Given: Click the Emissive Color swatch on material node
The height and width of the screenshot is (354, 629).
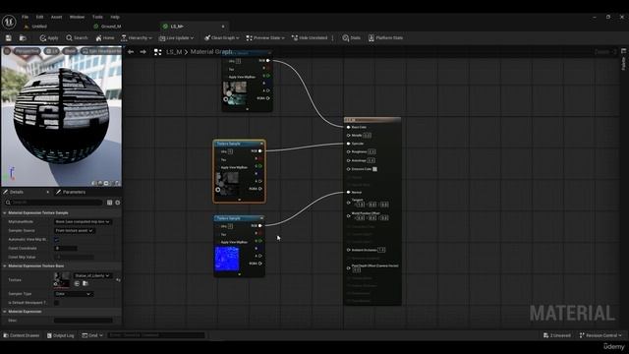Looking at the screenshot, I should [374, 169].
